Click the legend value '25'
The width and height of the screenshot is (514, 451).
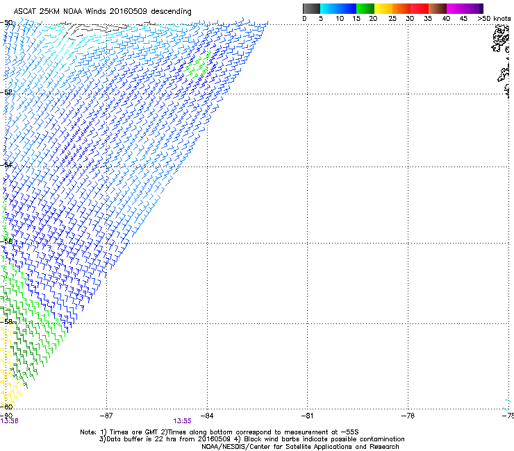tap(392, 19)
